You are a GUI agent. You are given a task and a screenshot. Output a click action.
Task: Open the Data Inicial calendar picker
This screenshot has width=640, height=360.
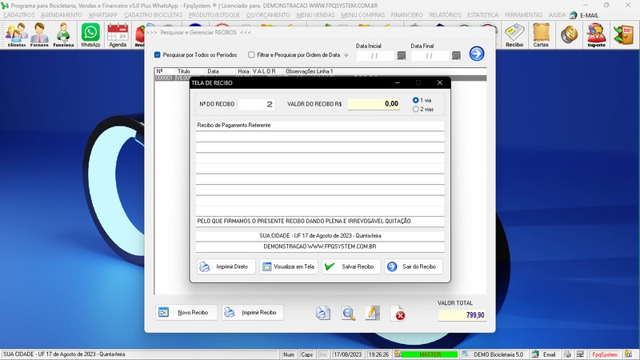coord(402,55)
